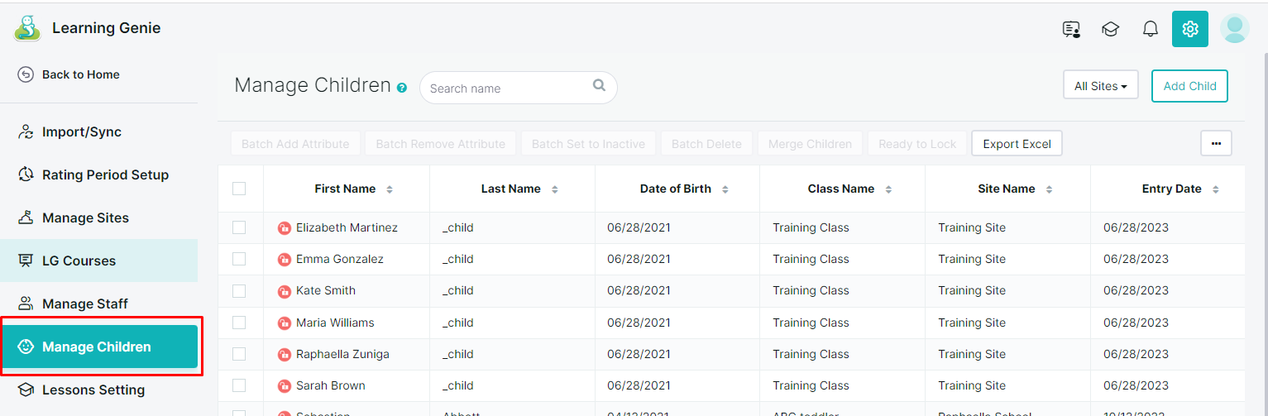Toggle the select-all checkbox in table header

[239, 189]
